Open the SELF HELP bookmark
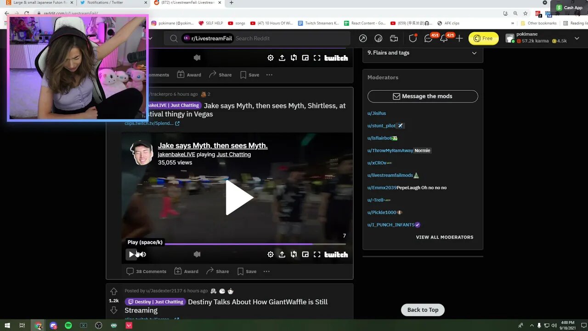588x331 pixels. pos(210,23)
